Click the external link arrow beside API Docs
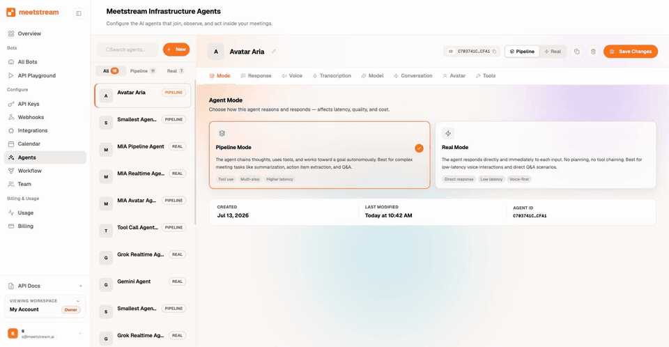This screenshot has width=669, height=347. click(x=80, y=286)
